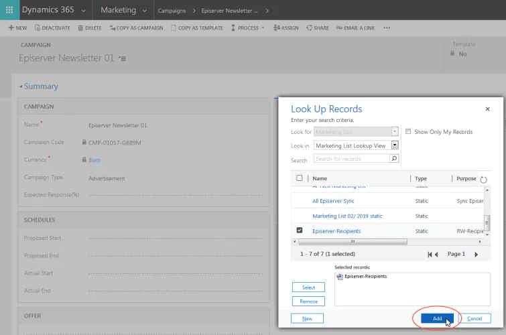Click the Actual End field
Image resolution: width=506 pixels, height=335 pixels.
176,291
